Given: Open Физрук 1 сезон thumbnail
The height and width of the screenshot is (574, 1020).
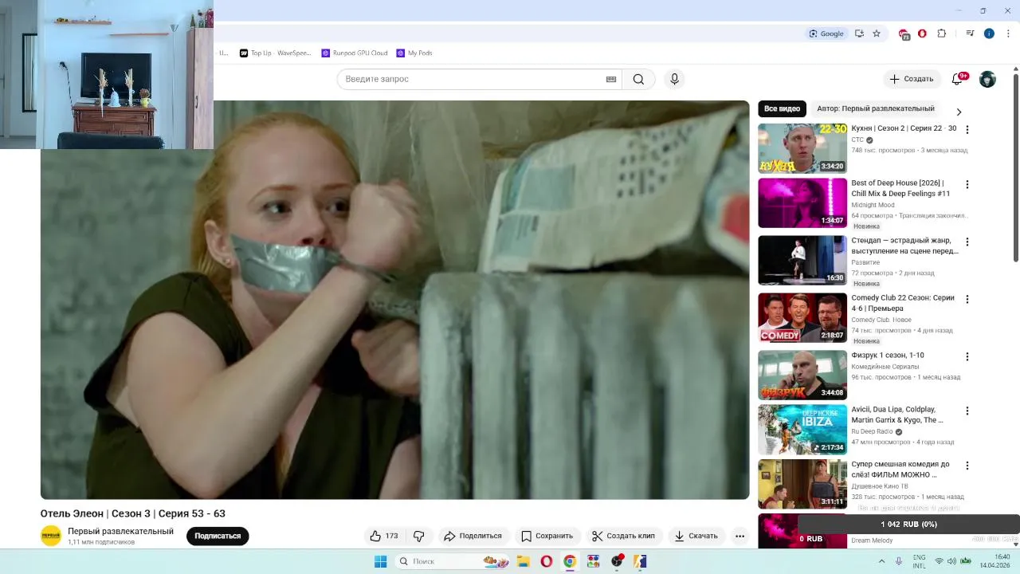Looking at the screenshot, I should 802,375.
